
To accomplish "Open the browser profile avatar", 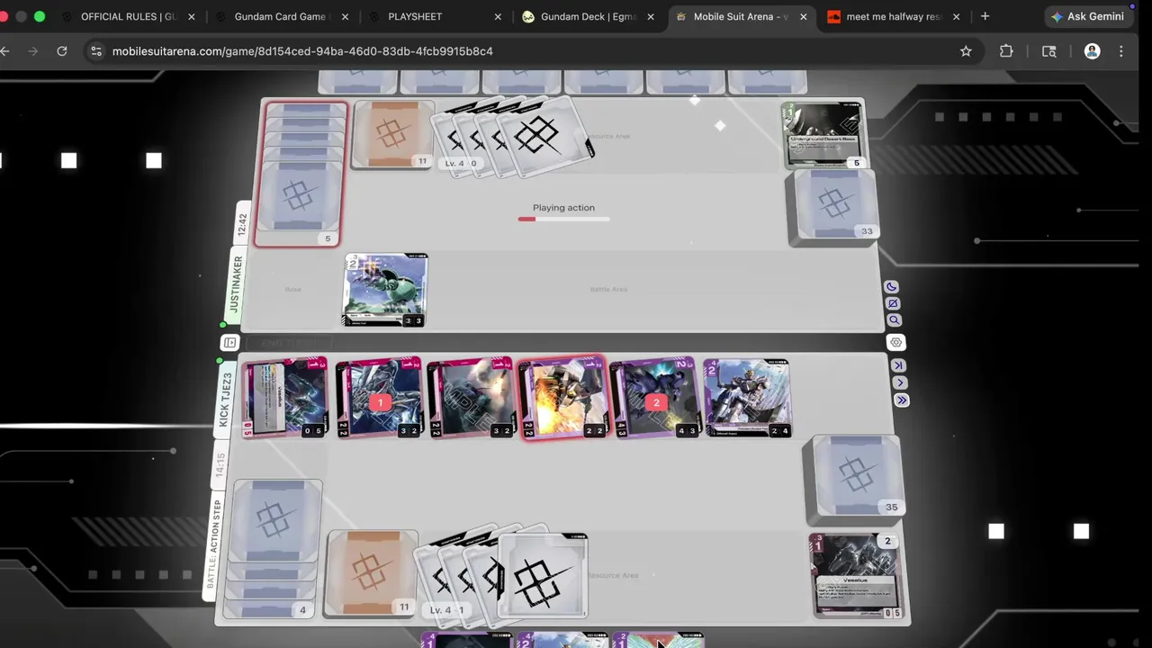I will 1092,51.
